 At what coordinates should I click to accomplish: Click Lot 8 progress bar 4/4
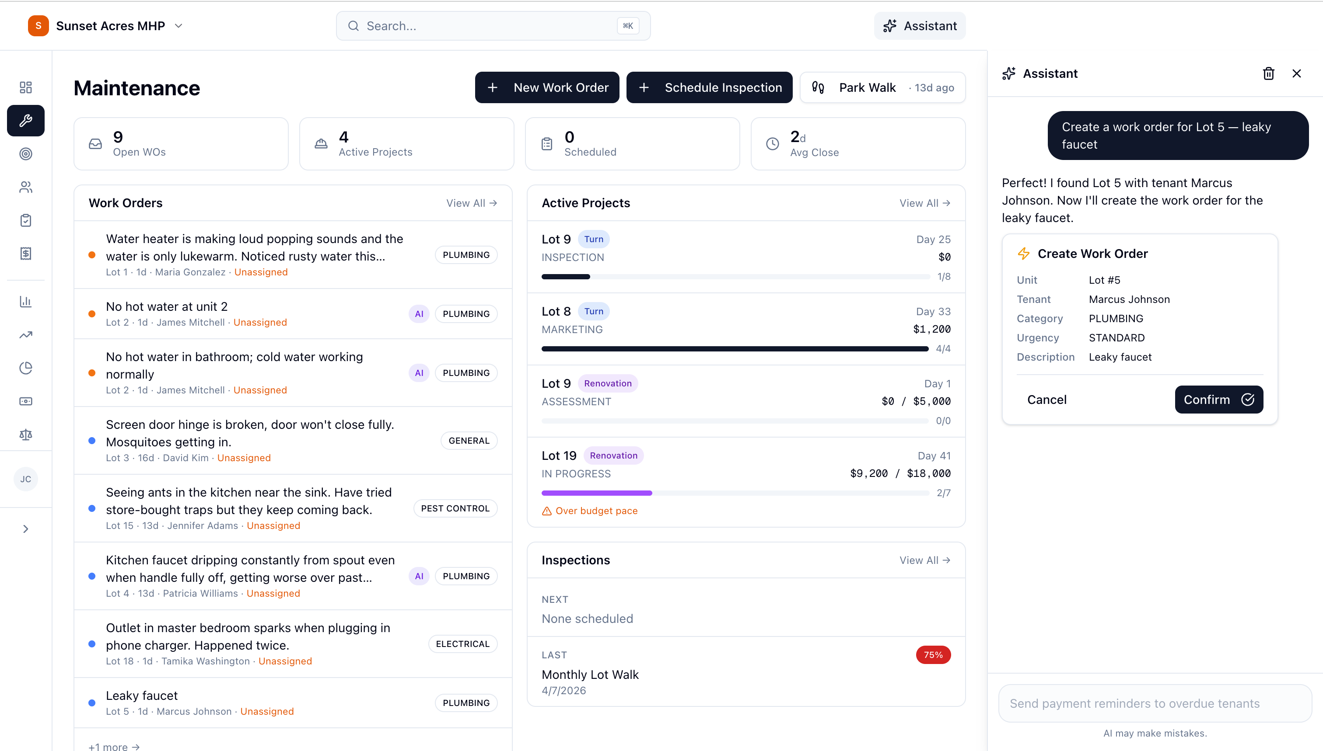735,349
